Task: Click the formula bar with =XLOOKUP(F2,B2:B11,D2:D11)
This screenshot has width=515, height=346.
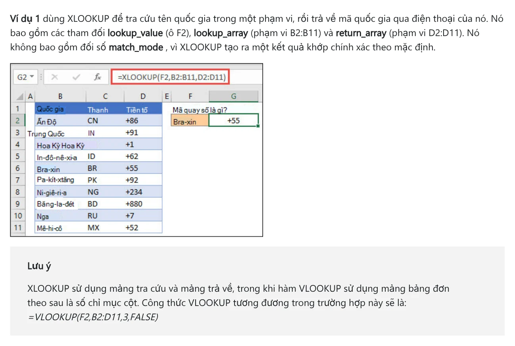Action: tap(171, 77)
